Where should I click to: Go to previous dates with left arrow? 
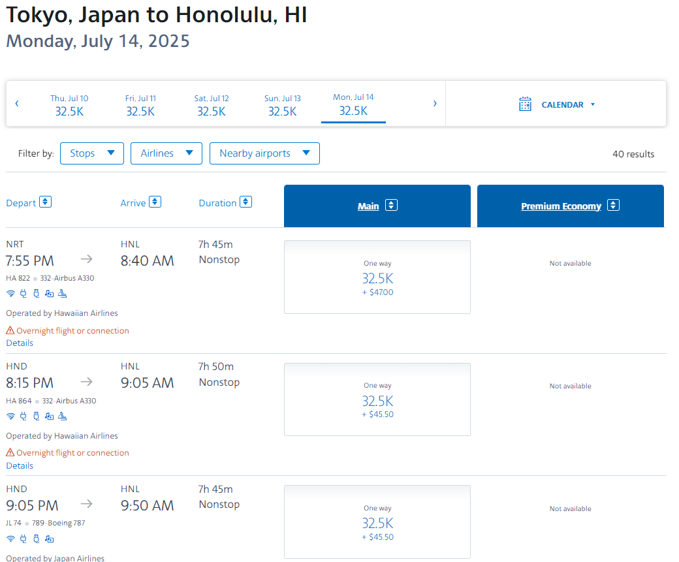coord(17,104)
